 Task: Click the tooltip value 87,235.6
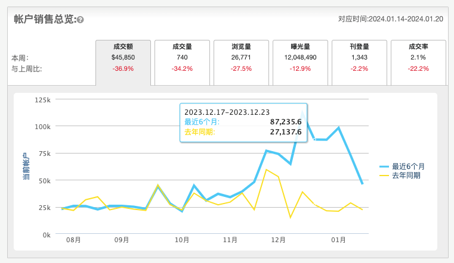pos(286,122)
